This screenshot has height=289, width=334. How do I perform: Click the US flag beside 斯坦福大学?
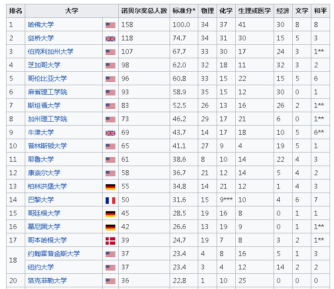(x=110, y=106)
